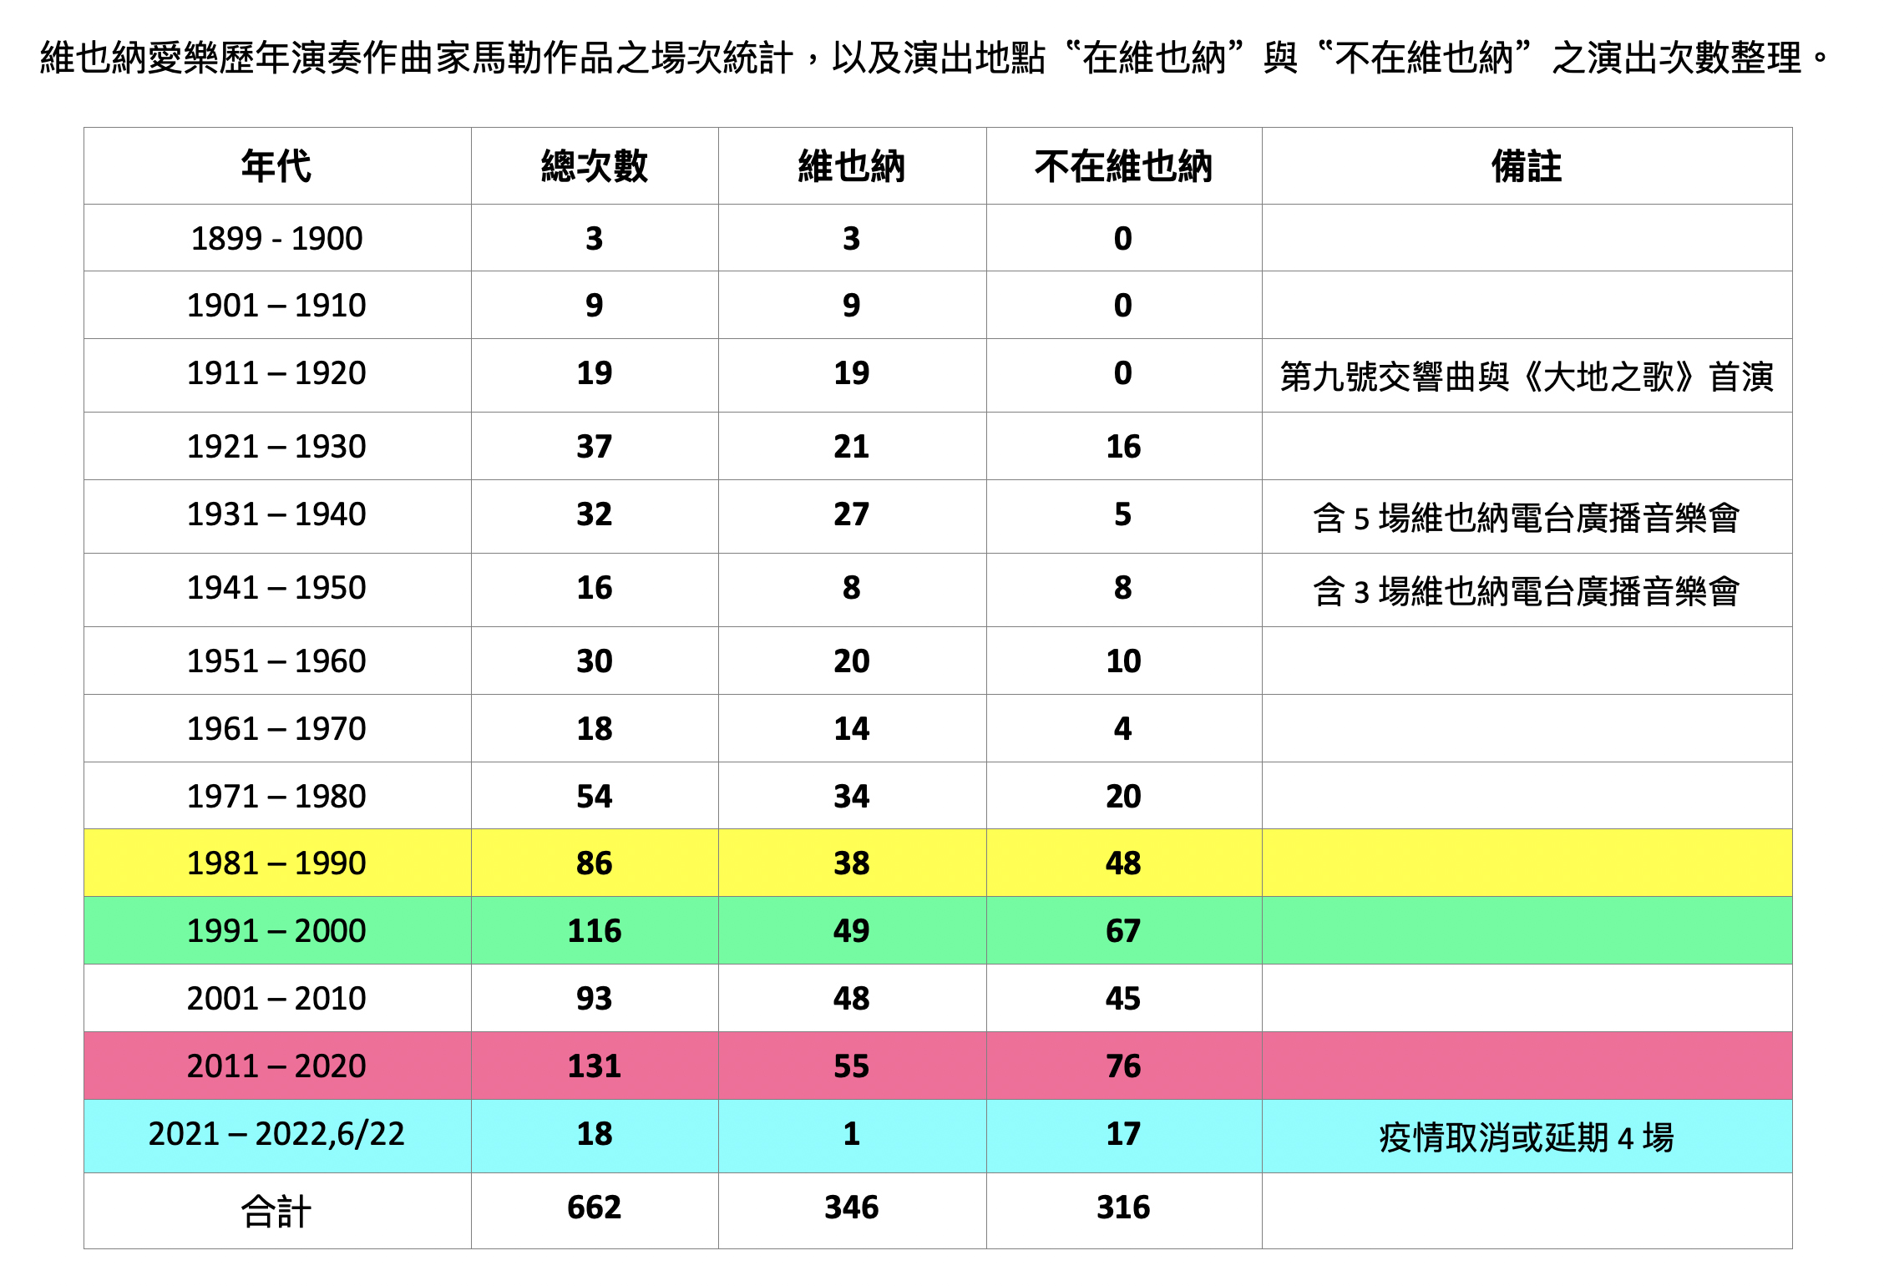
Task: Select non-Vienna count 0 in 1899-1900 row
Action: click(x=1123, y=238)
